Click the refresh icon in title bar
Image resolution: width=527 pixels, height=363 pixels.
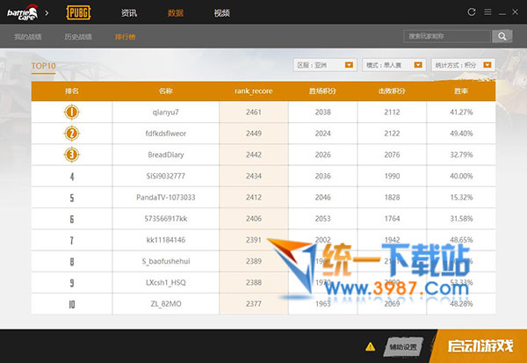(472, 12)
